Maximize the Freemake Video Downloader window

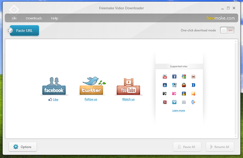coord(228,8)
